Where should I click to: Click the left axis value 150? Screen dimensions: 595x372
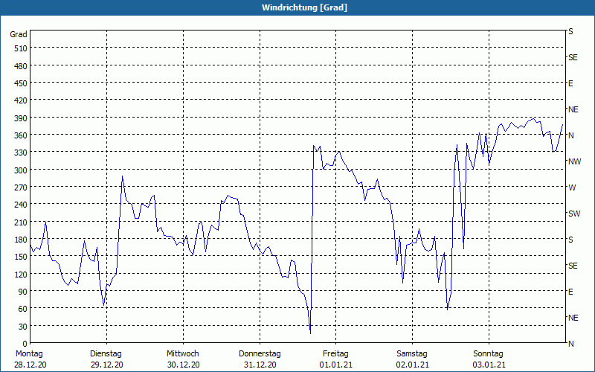pos(21,257)
